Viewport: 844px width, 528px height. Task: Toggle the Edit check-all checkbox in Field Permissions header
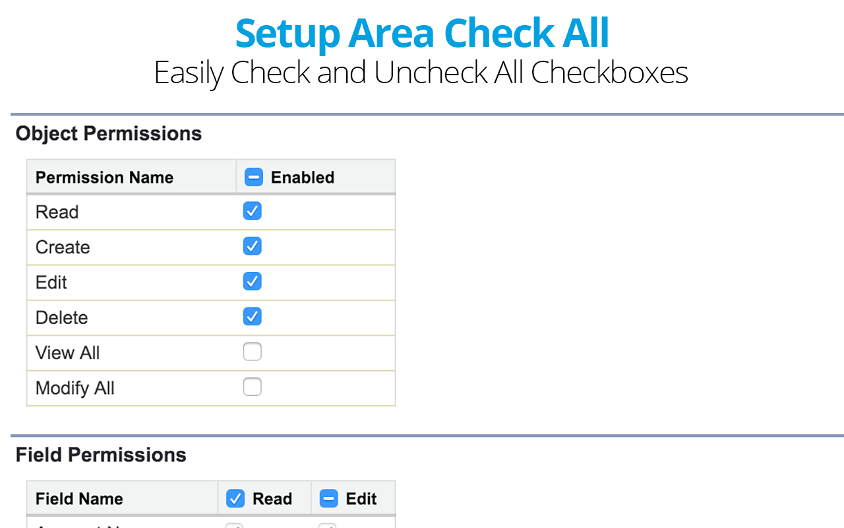pos(329,498)
